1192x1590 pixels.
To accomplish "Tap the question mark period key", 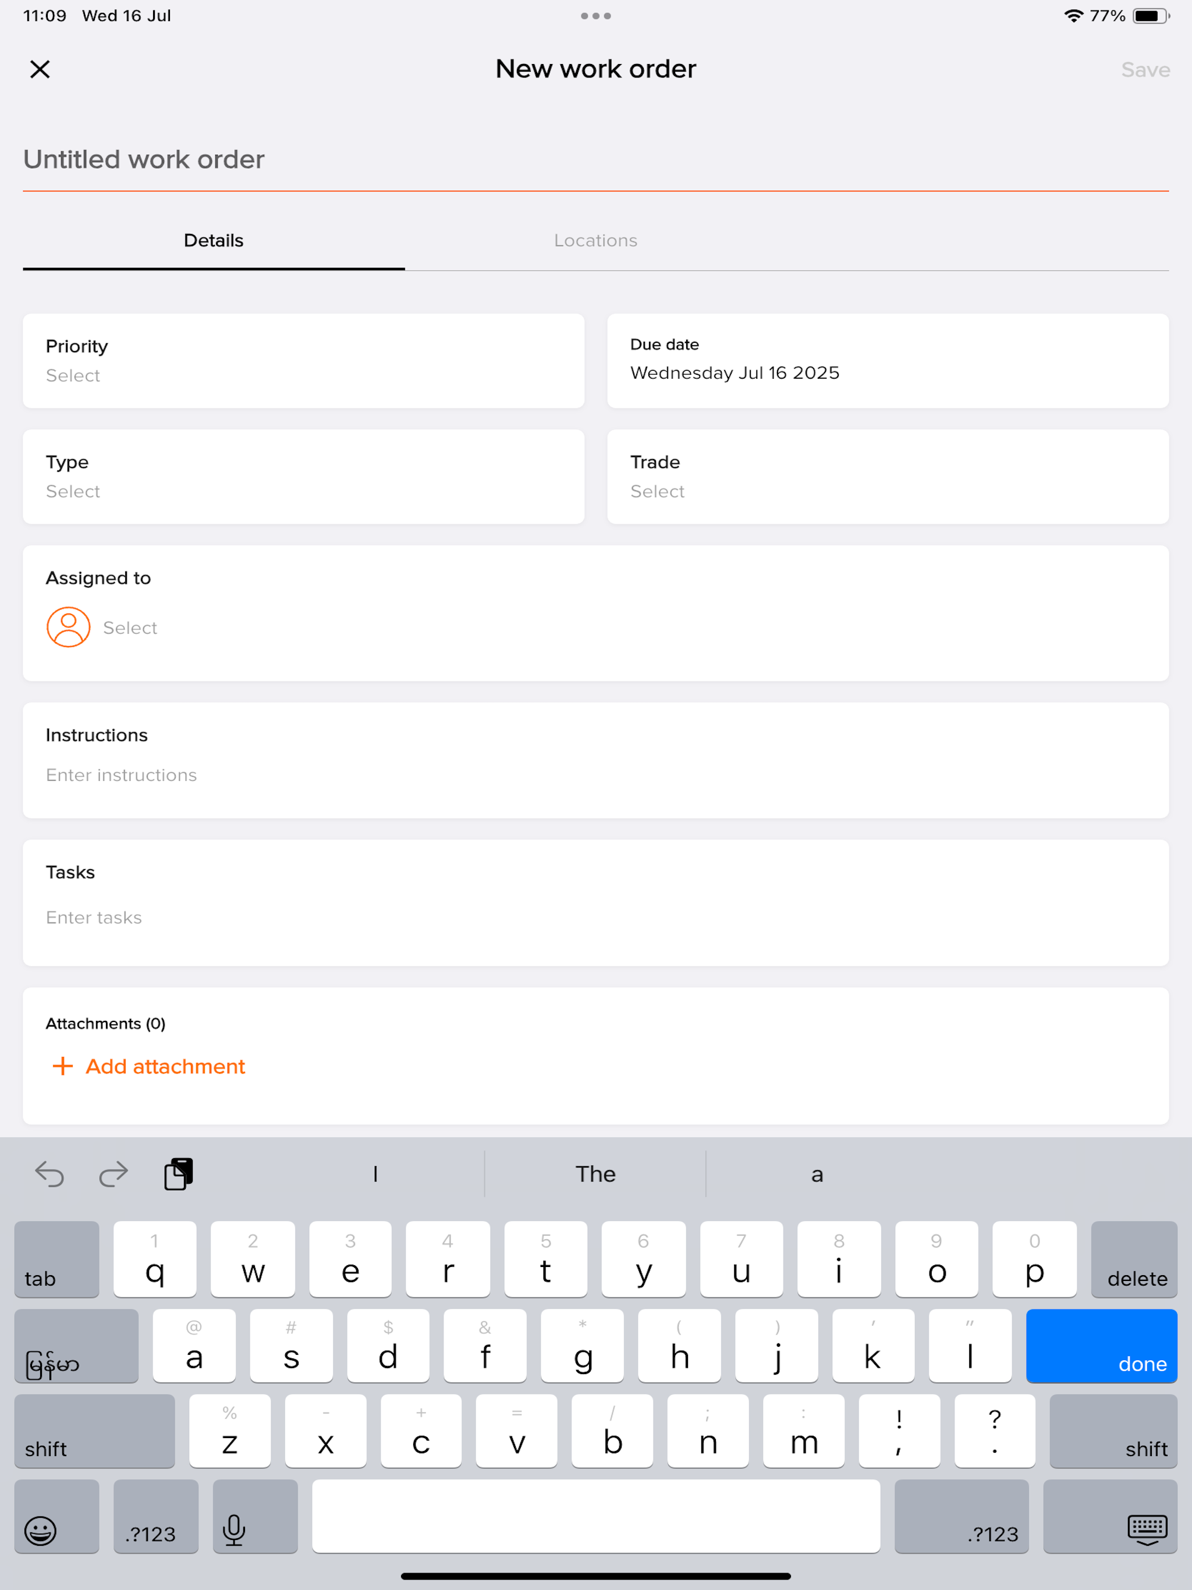I will pos(995,1431).
